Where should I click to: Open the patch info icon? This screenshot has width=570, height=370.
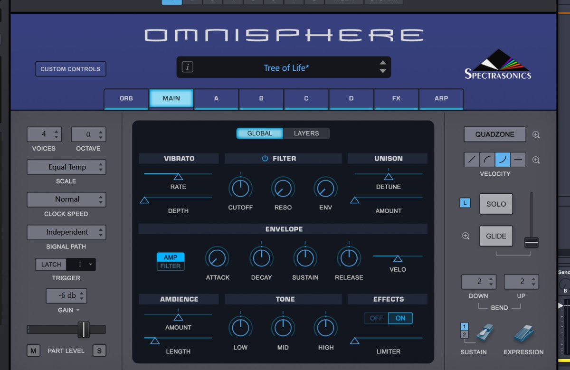pos(188,67)
